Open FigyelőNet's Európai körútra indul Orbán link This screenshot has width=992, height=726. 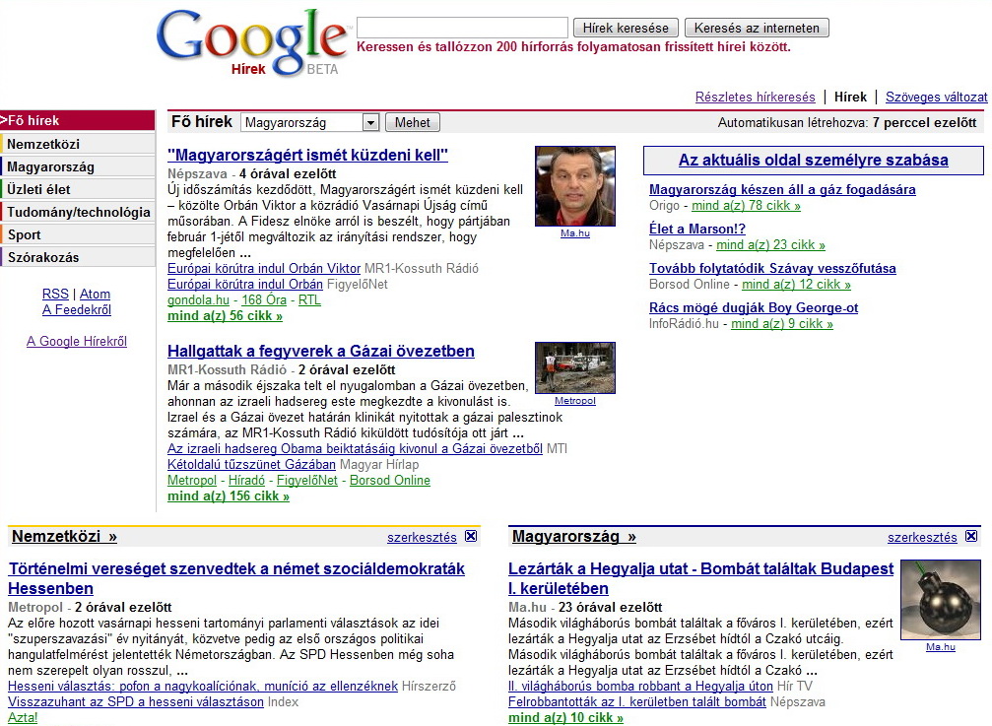(245, 285)
